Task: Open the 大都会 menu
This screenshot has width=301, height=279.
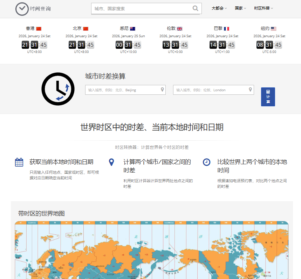Action: [x=218, y=8]
